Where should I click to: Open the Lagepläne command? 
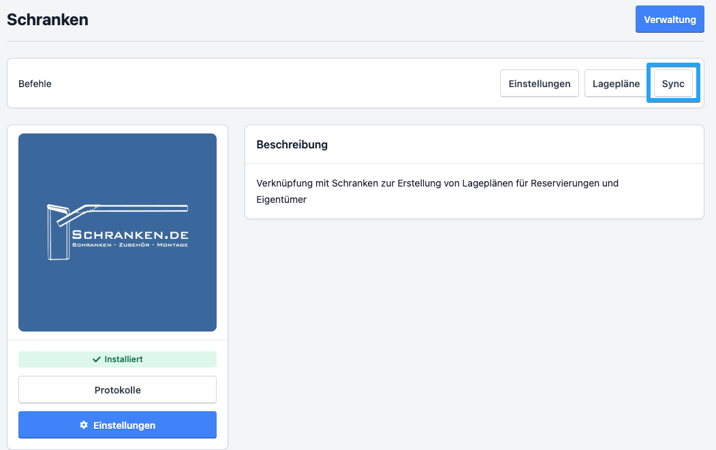tap(615, 84)
